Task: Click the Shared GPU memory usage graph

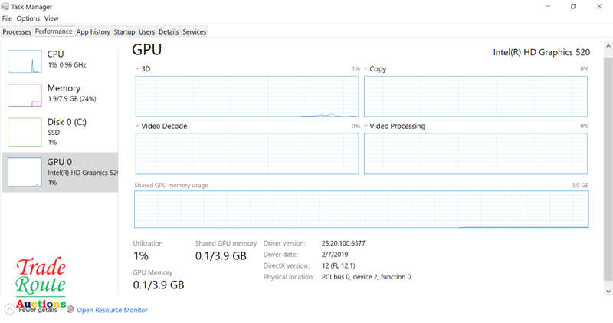Action: tap(362, 209)
